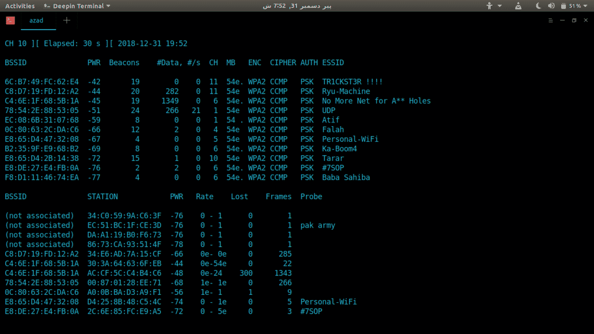Click the 'pak army' probe entry

point(318,226)
